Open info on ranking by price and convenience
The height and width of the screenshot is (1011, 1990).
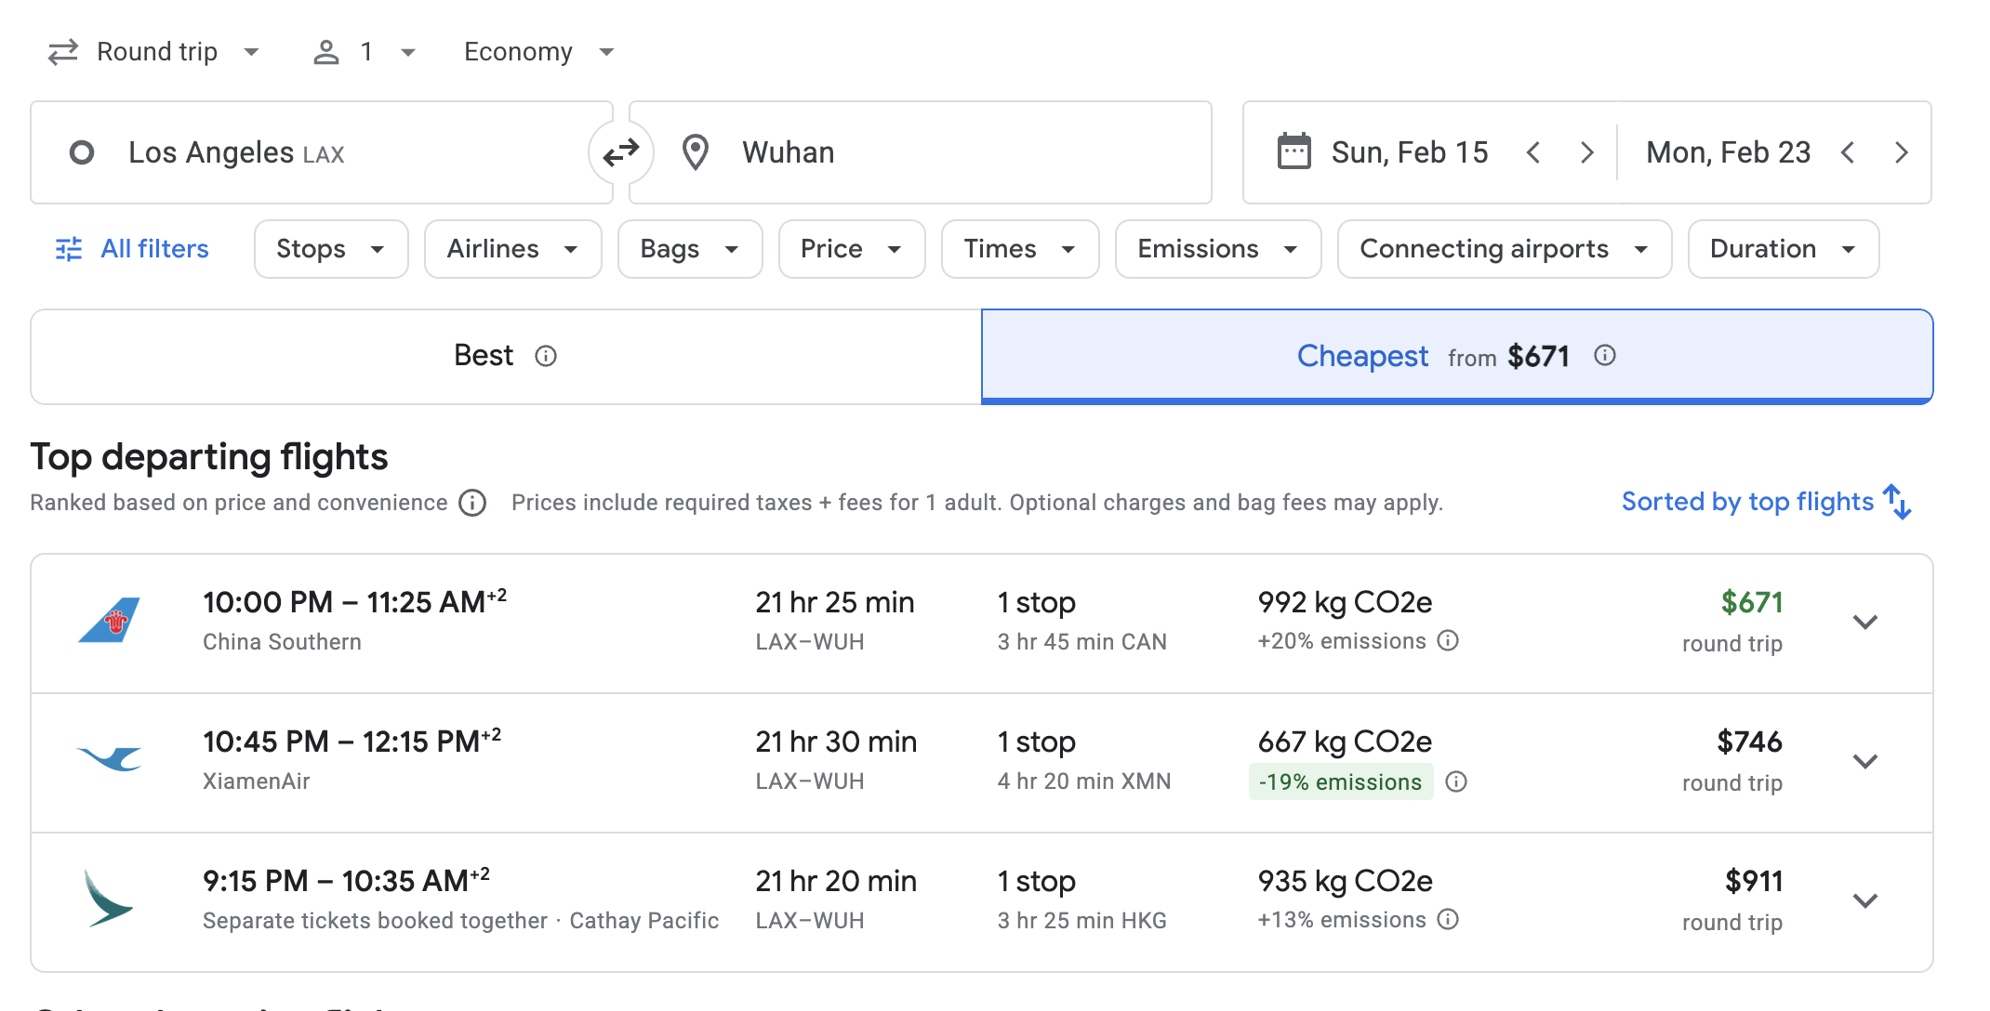(472, 503)
